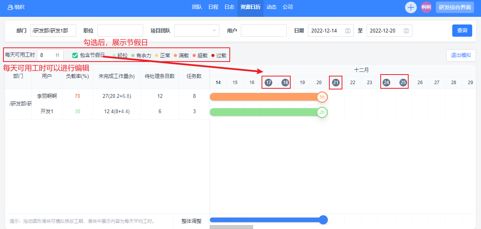Open the user avatar in header

[x=426, y=7]
